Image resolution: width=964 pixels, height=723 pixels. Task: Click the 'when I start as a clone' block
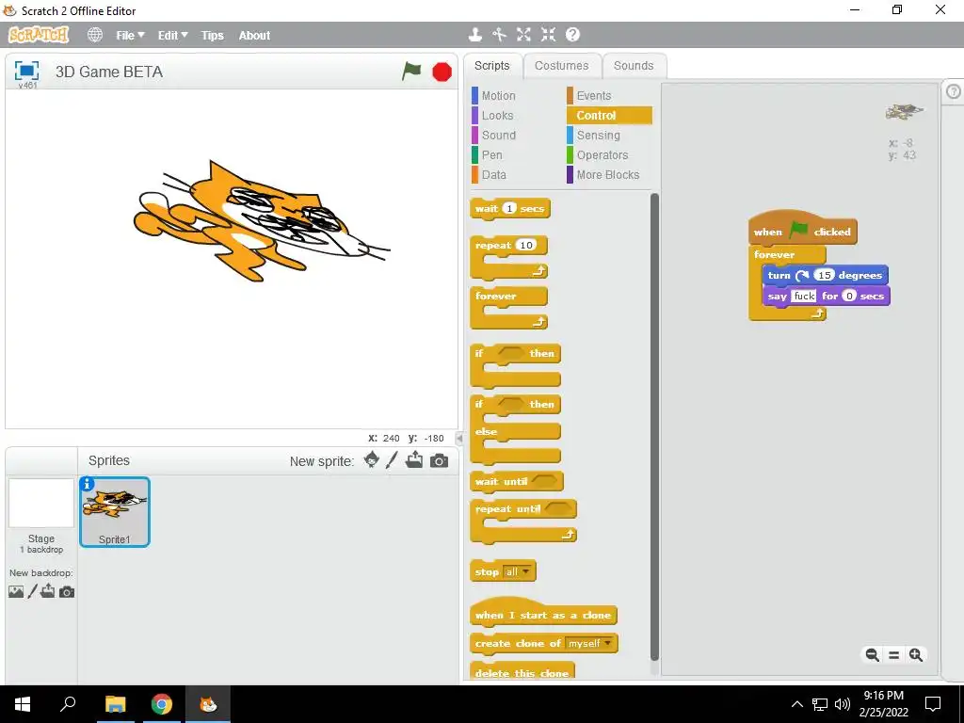(x=543, y=614)
